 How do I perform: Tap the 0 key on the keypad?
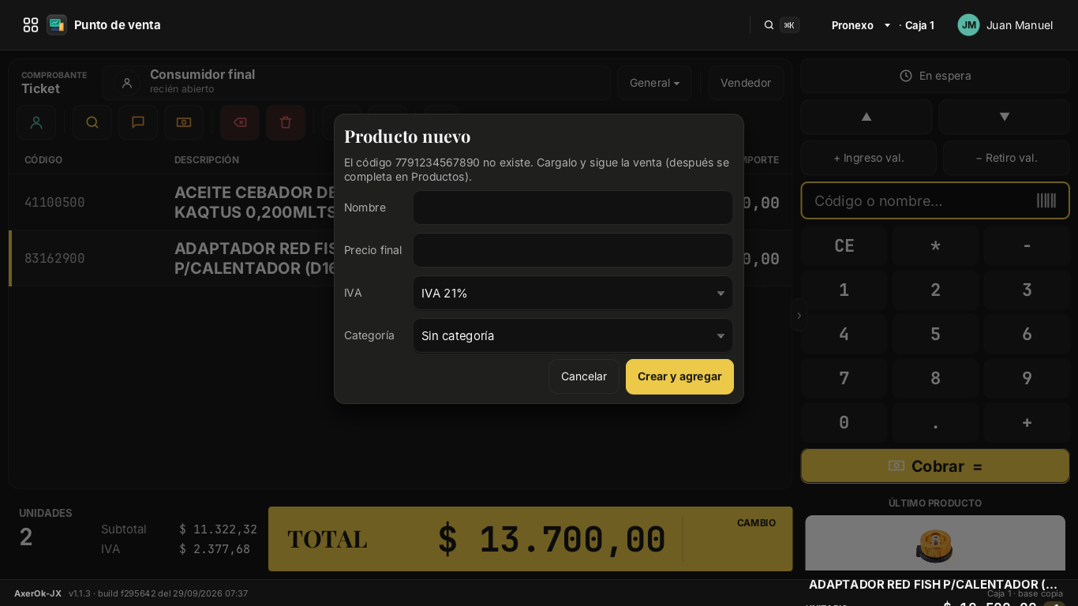(x=844, y=422)
